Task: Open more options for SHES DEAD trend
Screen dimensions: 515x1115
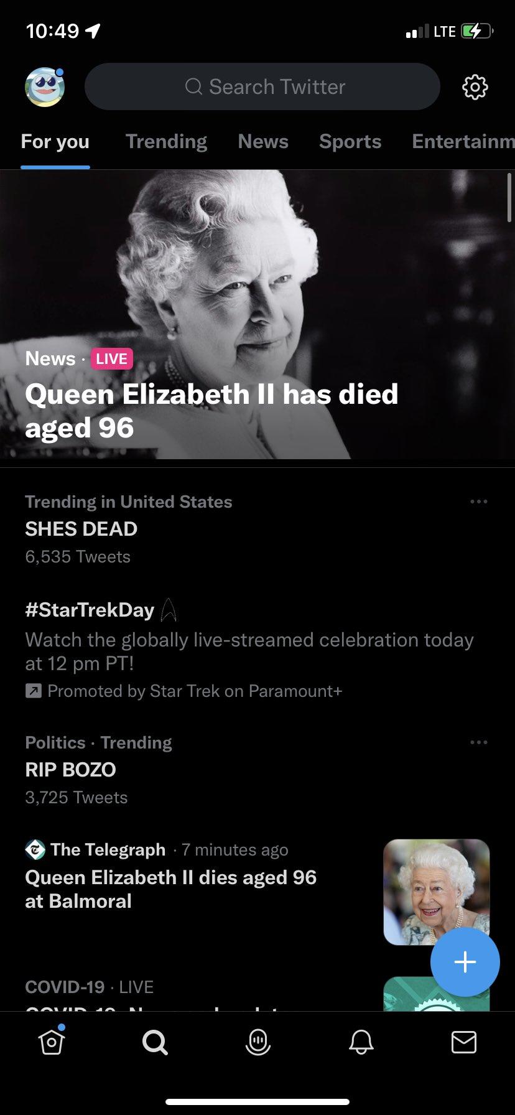Action: 479,502
